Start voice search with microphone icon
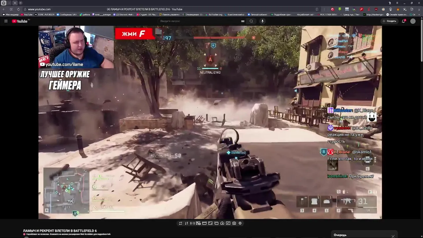 262,21
